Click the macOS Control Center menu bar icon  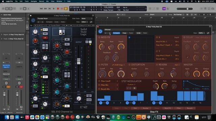199,1
